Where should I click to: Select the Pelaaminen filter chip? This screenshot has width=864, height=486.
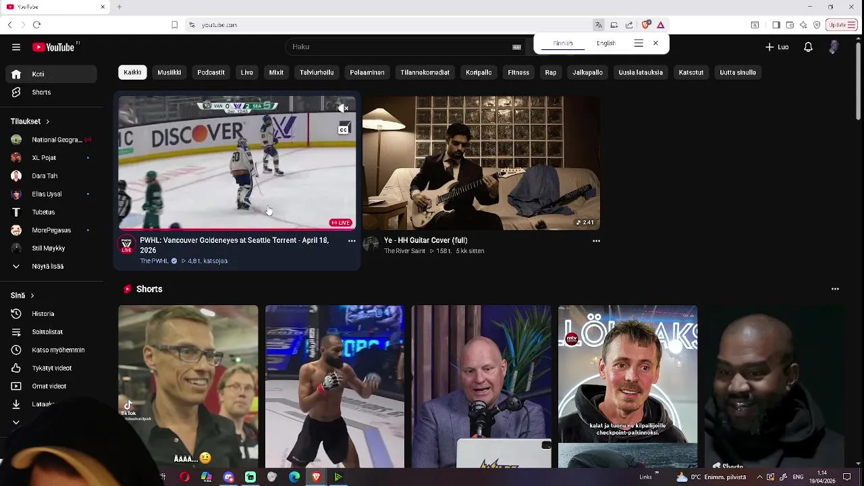click(x=367, y=72)
